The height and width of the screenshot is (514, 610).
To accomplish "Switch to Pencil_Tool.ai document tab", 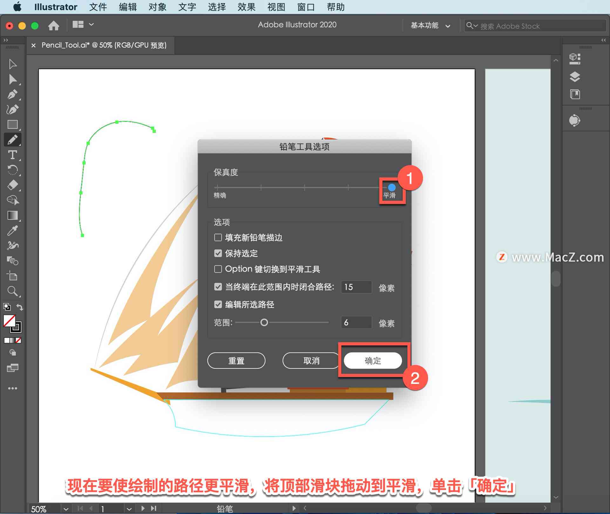I will [104, 45].
